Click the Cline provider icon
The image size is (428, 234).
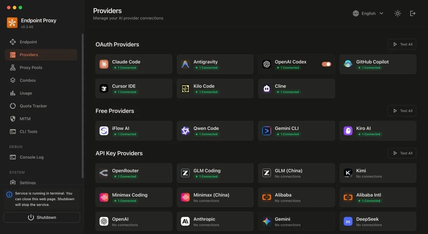click(x=266, y=89)
